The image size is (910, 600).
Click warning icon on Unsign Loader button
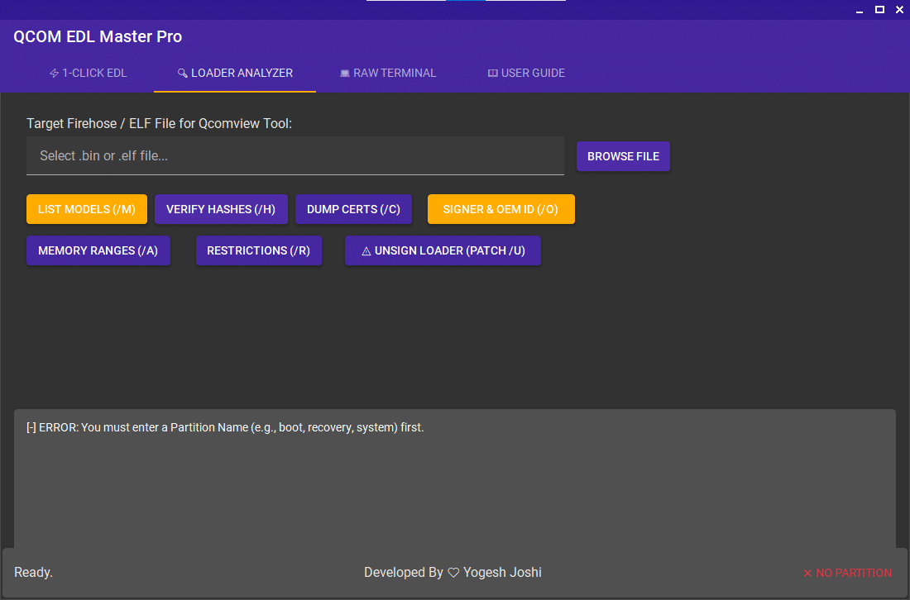tap(366, 251)
